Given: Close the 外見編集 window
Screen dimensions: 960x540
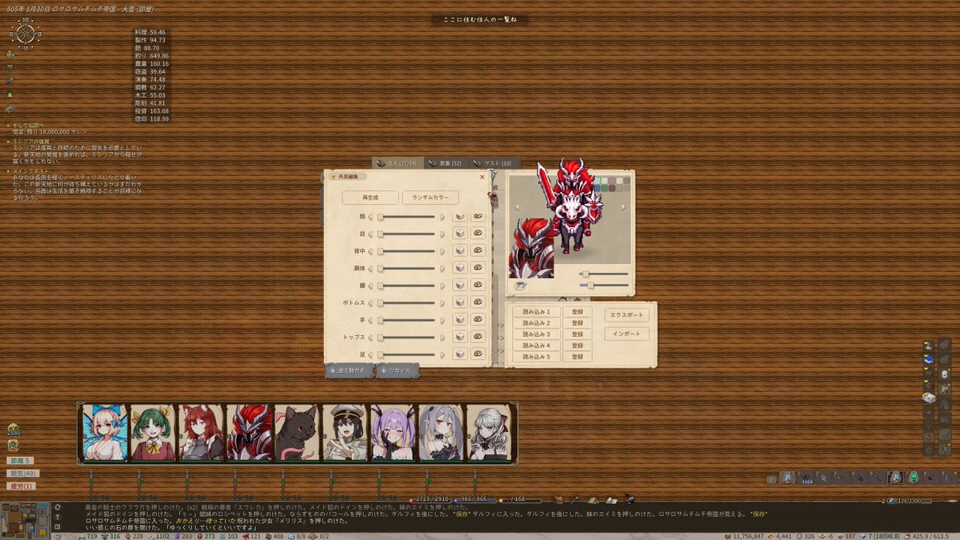Looking at the screenshot, I should pyautogui.click(x=482, y=177).
